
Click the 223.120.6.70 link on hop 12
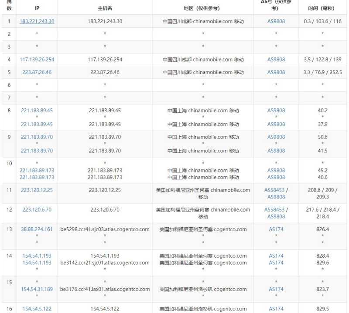point(37,210)
